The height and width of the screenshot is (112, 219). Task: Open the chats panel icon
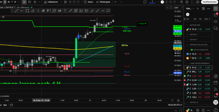216,28
